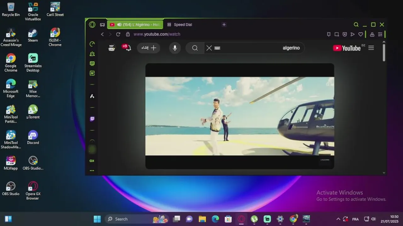The width and height of the screenshot is (403, 226).
Task: Switch to Speed Dial tab
Action: click(183, 24)
